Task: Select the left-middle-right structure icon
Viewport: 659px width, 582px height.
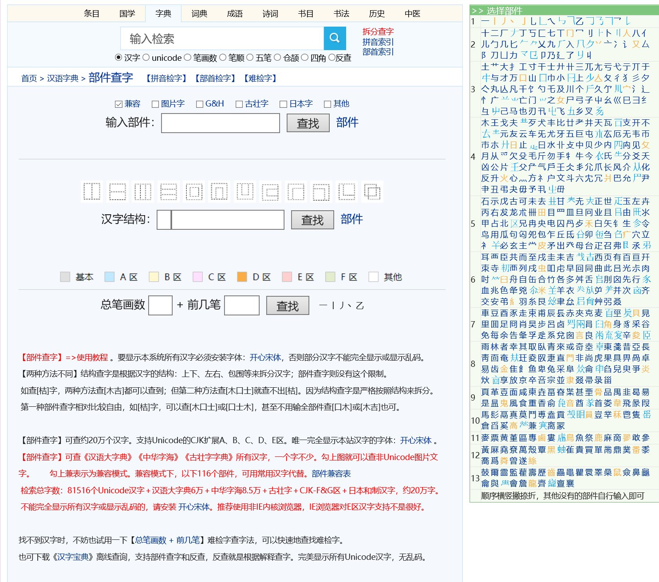Action: (143, 192)
